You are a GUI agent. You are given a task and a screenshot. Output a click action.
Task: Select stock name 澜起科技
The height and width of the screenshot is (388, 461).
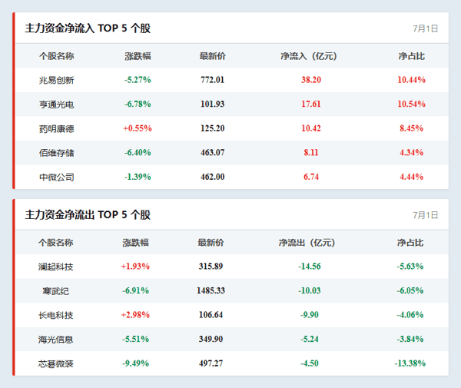(55, 267)
